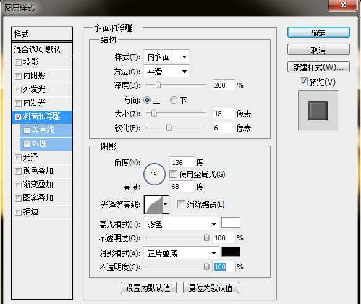Screen dimensions: 361x304
Task: Open the white highlight color swatch
Action: coord(231,223)
